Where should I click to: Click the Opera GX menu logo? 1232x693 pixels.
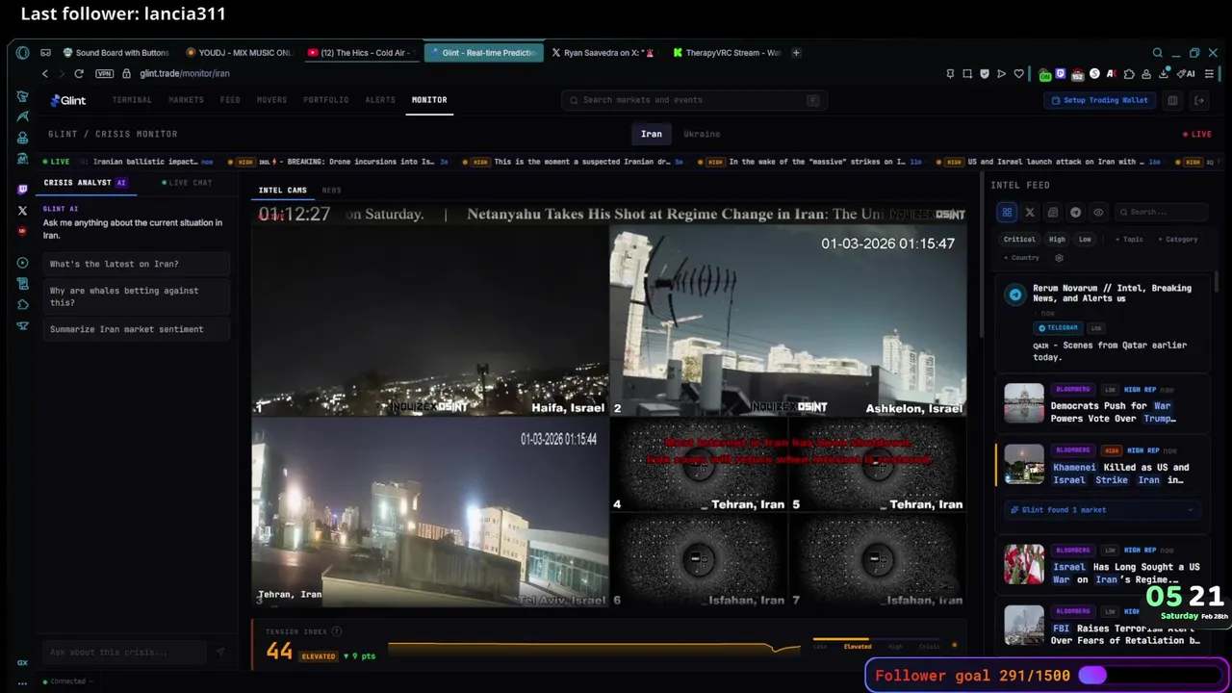22,53
